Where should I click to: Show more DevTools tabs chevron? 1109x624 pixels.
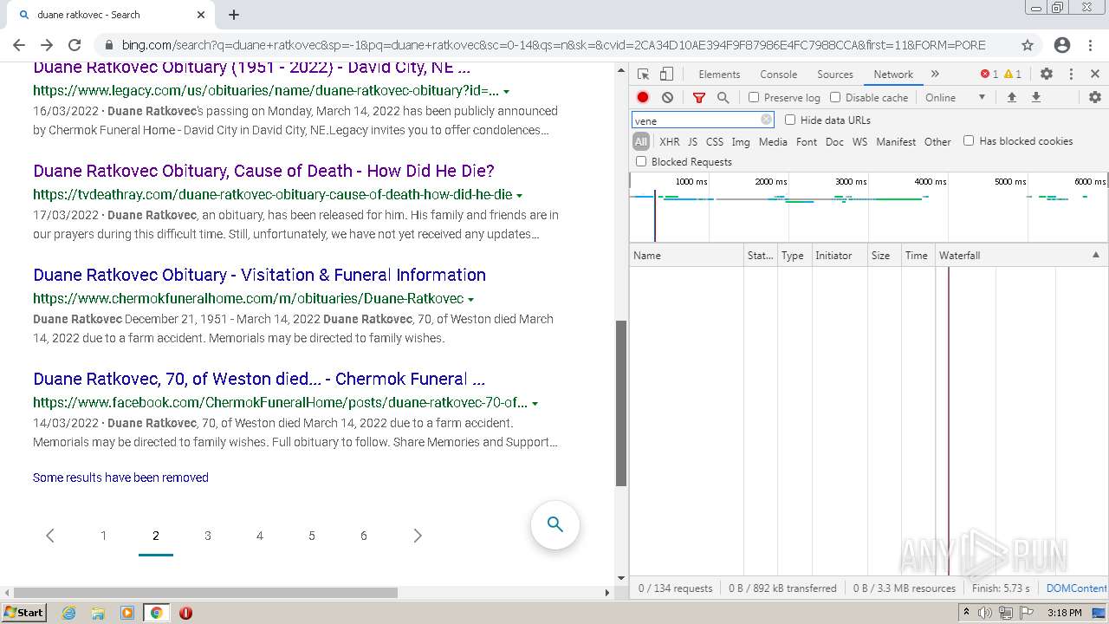[935, 75]
